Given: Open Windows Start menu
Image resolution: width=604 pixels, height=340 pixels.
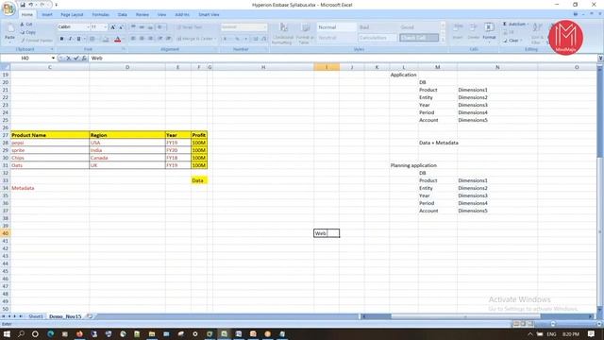Looking at the screenshot, I should [x=7, y=333].
